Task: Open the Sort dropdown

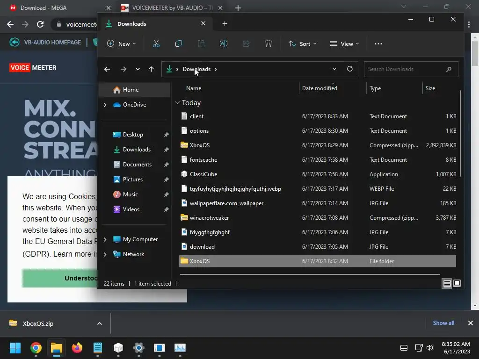Action: tap(303, 43)
